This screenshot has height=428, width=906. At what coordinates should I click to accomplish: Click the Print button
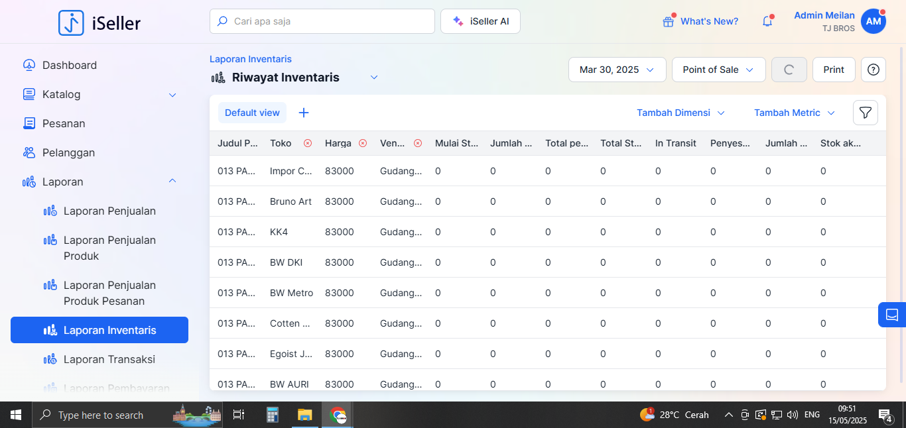[x=834, y=70]
